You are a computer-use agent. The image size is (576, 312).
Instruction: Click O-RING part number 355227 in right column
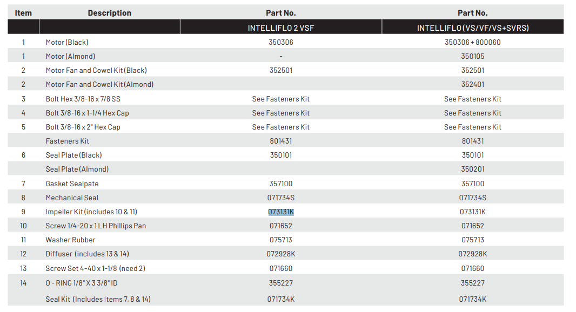coord(473,283)
